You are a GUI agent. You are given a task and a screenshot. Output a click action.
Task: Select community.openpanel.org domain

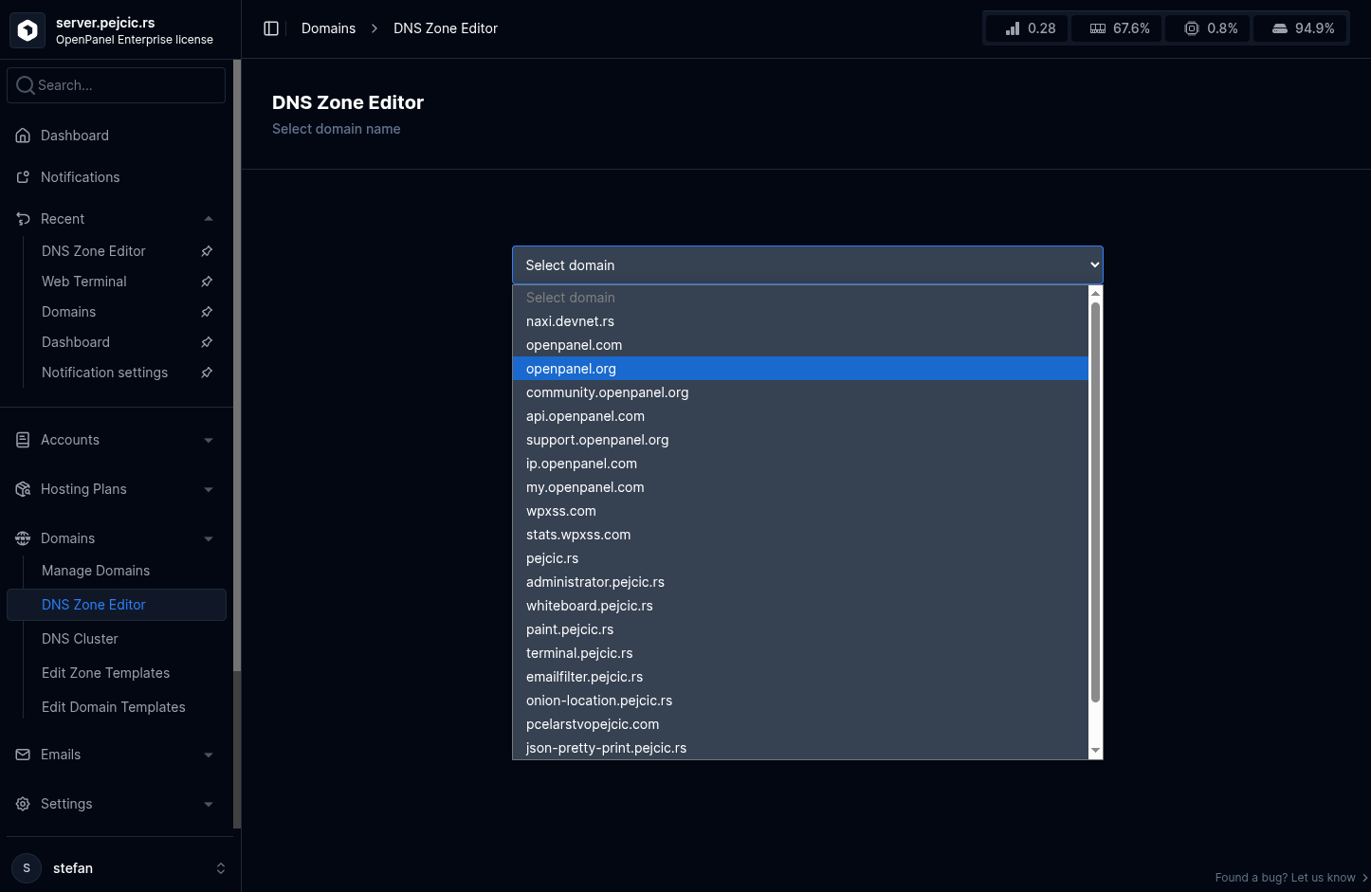pos(800,392)
